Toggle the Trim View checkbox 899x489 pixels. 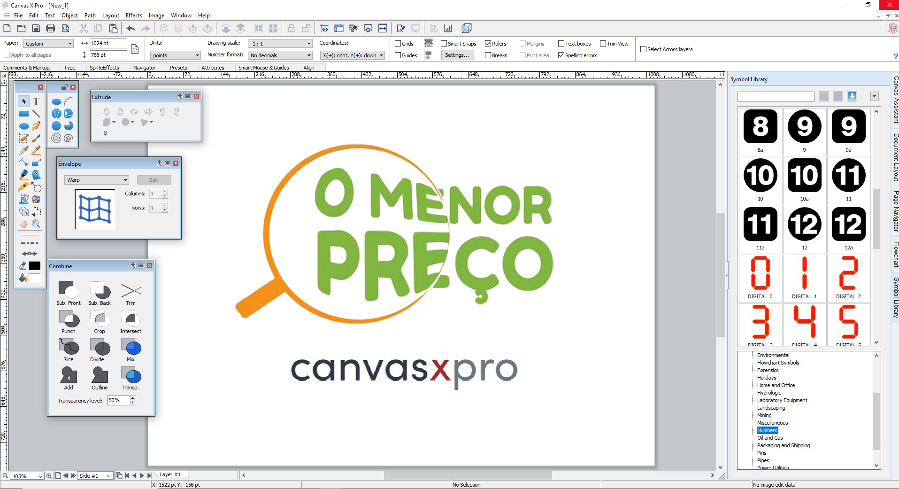pos(603,44)
